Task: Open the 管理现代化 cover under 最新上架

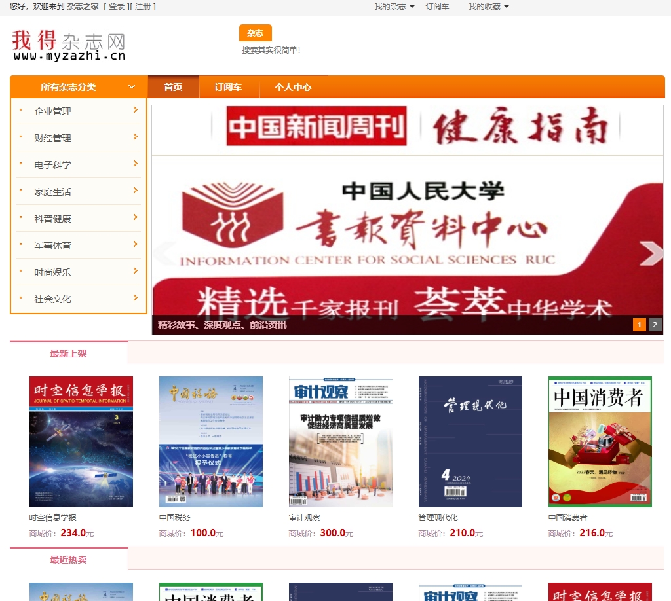Action: click(x=470, y=441)
